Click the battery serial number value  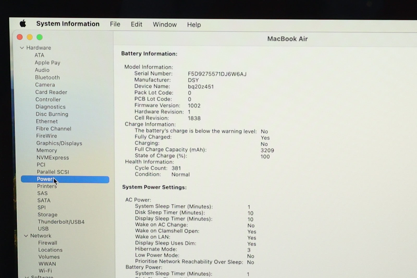217,74
